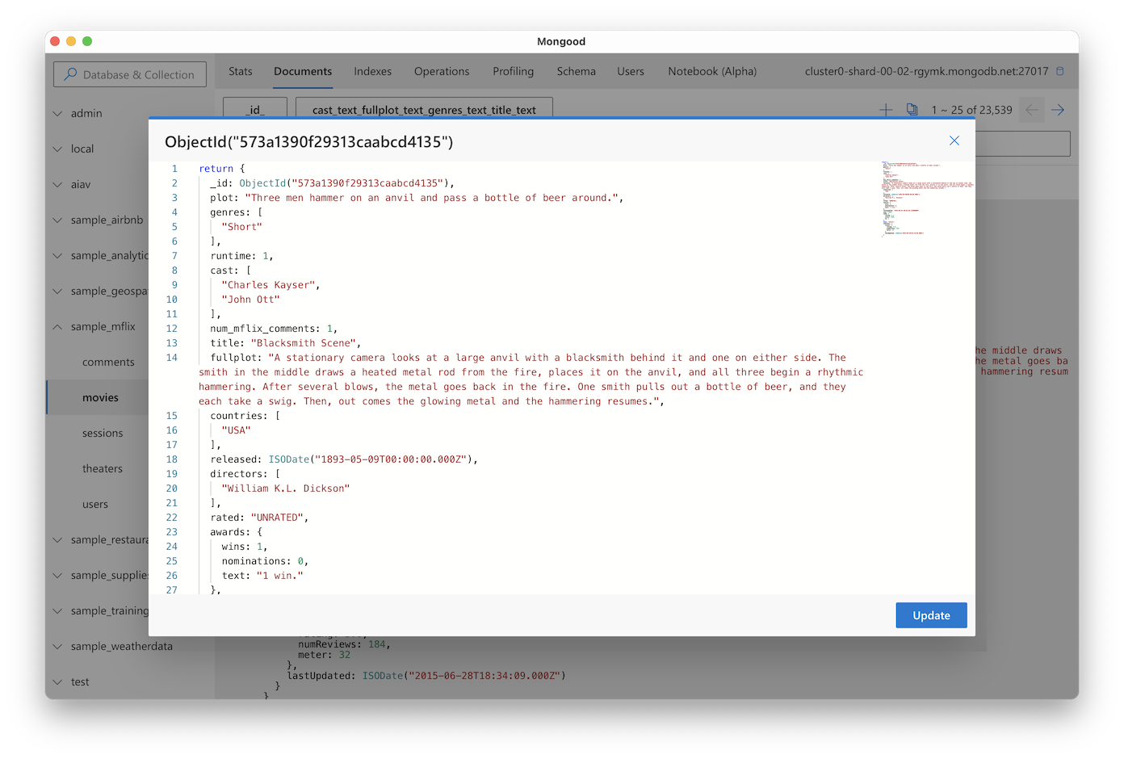Image resolution: width=1124 pixels, height=759 pixels.
Task: Toggle the sample_airbnb chevron
Action: [57, 220]
